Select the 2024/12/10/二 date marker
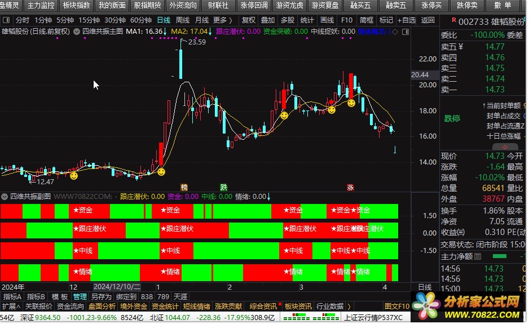The width and height of the screenshot is (529, 324). coord(117,287)
